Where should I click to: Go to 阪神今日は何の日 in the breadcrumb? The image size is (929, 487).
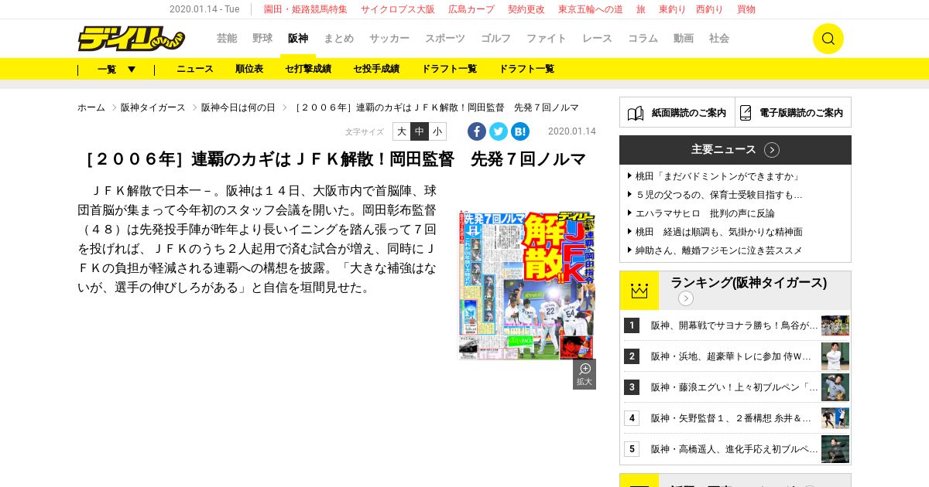238,107
